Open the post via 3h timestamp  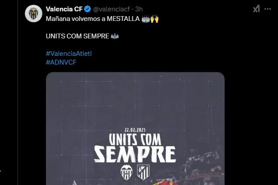coord(139,9)
